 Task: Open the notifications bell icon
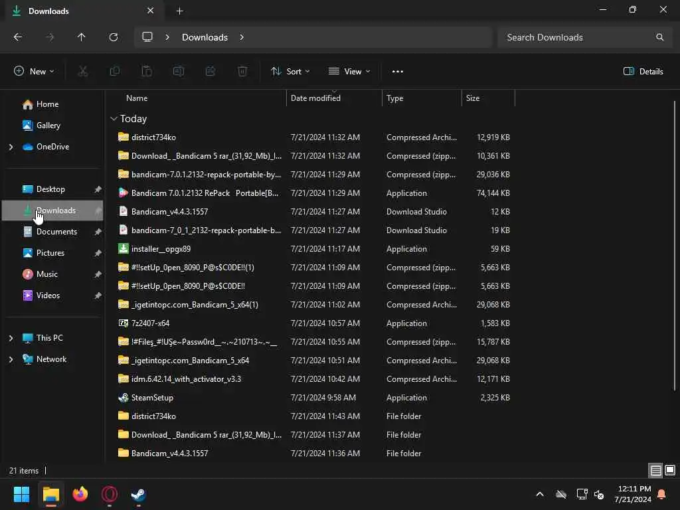pyautogui.click(x=662, y=494)
